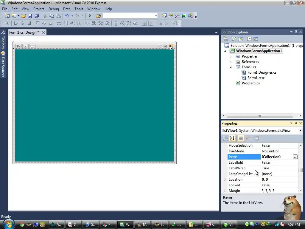Click Make Same Size icon in layout toolbar
Image resolution: width=305 pixels, height=229 pixels.
72,23
